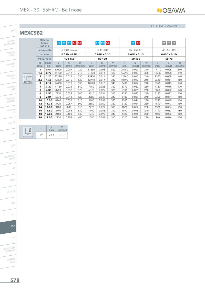
Task: Click the rpm value '19110'
Action: coord(158,69)
